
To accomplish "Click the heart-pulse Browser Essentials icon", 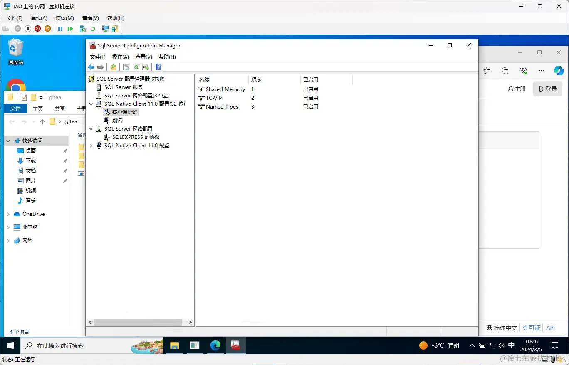I will [x=523, y=71].
